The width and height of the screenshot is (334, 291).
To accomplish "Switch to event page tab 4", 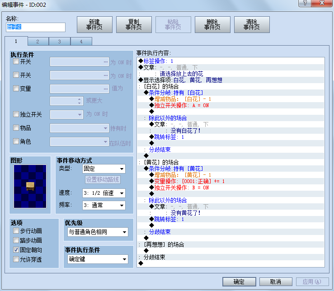I will pyautogui.click(x=81, y=42).
